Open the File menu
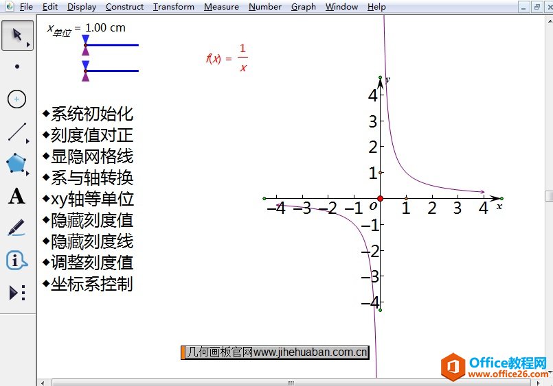Image resolution: width=553 pixels, height=386 pixels. [26, 7]
